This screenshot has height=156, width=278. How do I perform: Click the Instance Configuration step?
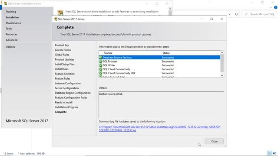[x=68, y=83]
